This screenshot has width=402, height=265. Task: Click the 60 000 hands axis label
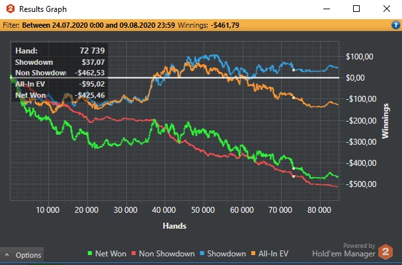[242, 210]
